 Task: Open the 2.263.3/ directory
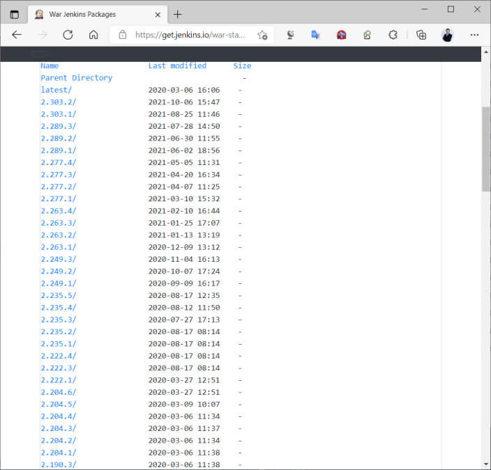[59, 223]
